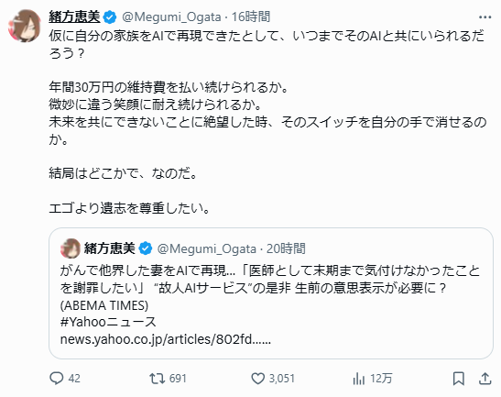Open 緒方恵美 display name on main tweet
This screenshot has width=501, height=397.
pos(74,17)
